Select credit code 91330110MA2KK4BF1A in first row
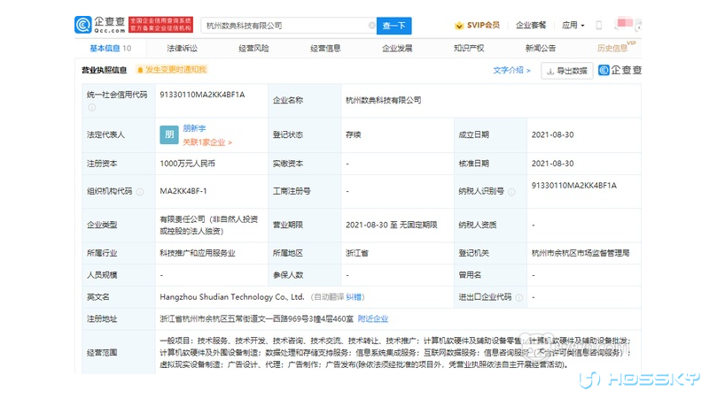The image size is (709, 398). pos(202,95)
